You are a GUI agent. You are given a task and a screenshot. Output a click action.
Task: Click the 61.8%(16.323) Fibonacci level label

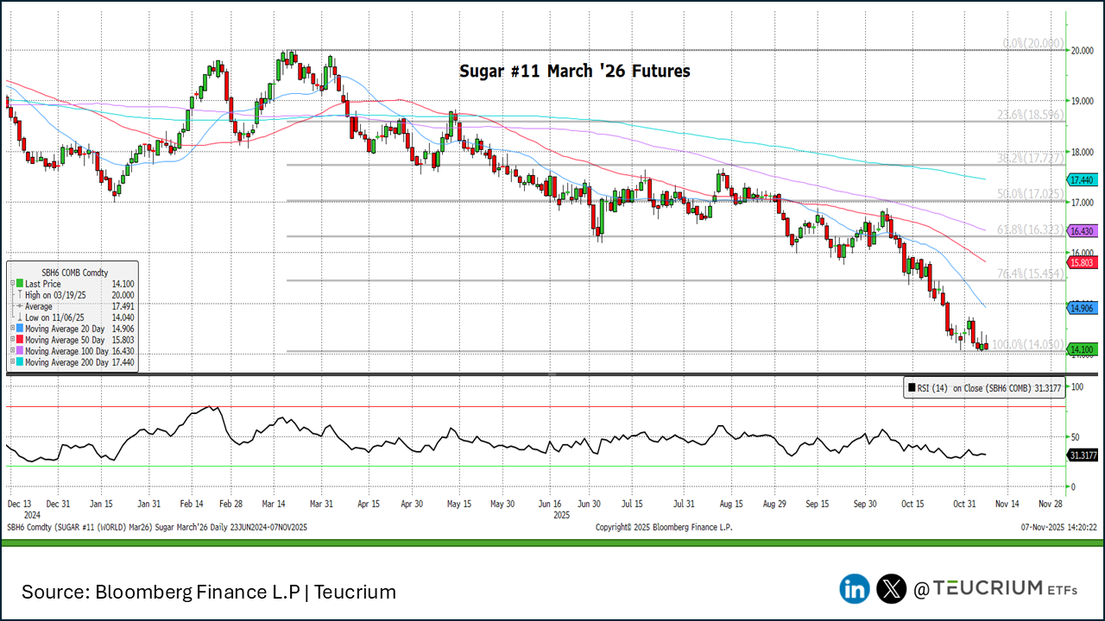[x=1028, y=230]
